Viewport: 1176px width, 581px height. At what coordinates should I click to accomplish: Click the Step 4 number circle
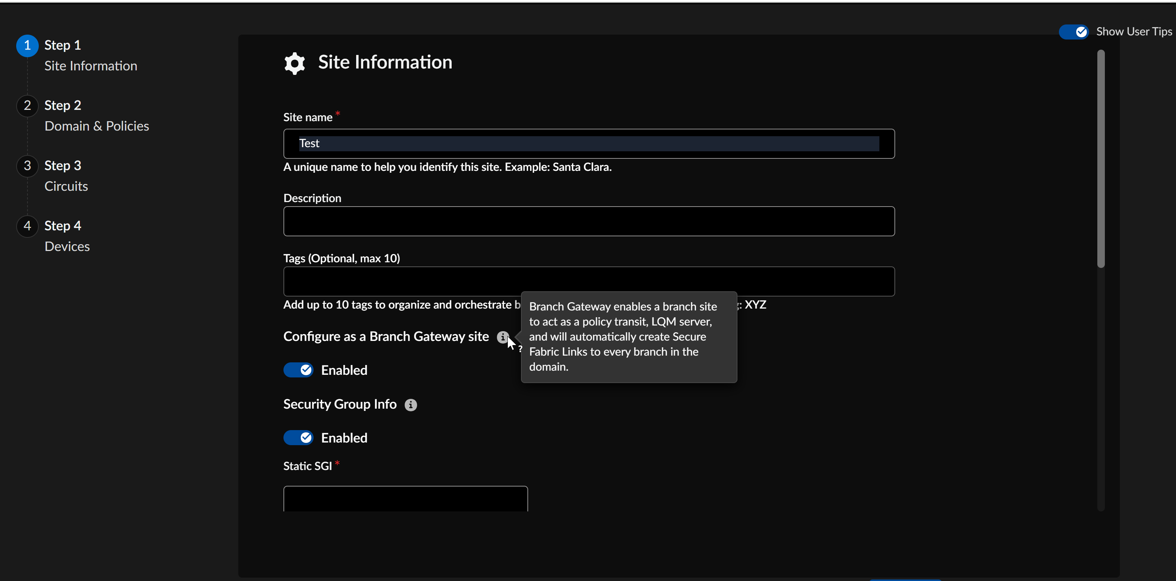coord(27,226)
